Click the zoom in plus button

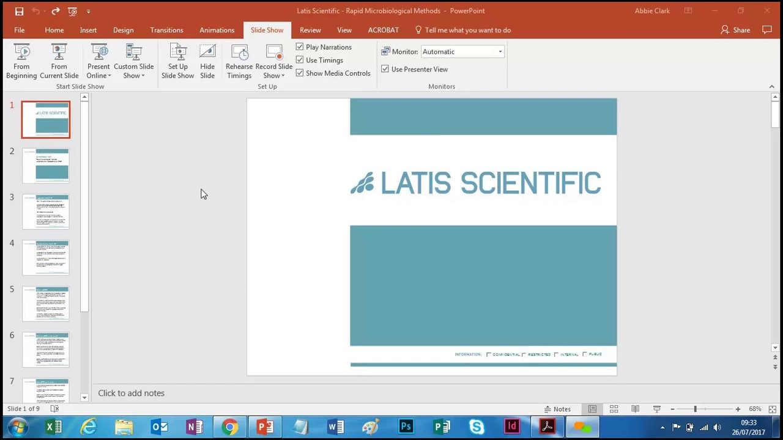738,409
